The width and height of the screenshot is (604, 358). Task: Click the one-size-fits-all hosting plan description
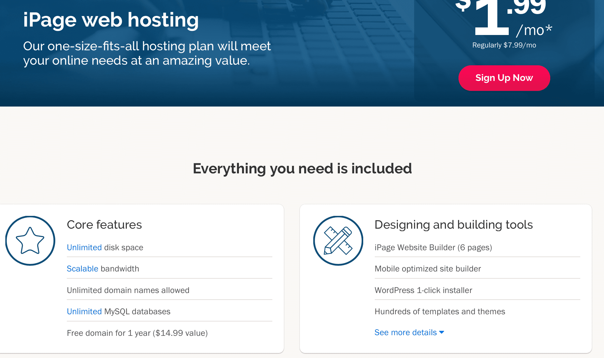147,53
